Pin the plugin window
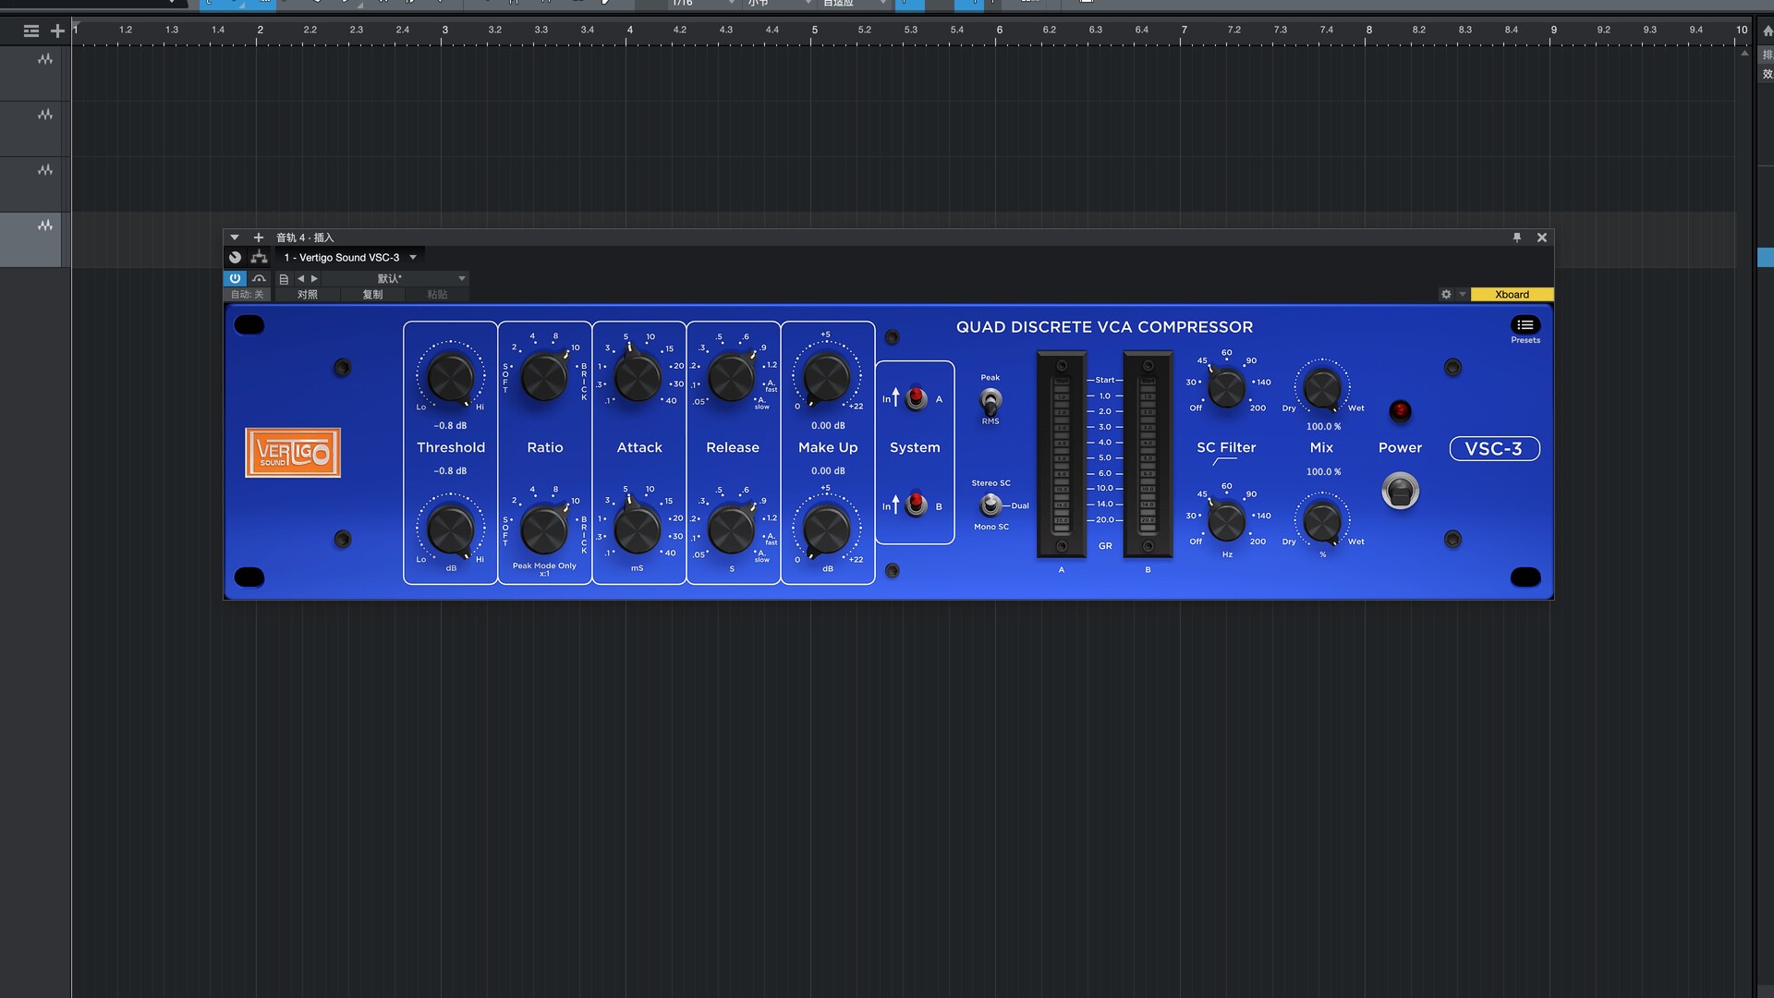The height and width of the screenshot is (998, 1774). 1516,237
